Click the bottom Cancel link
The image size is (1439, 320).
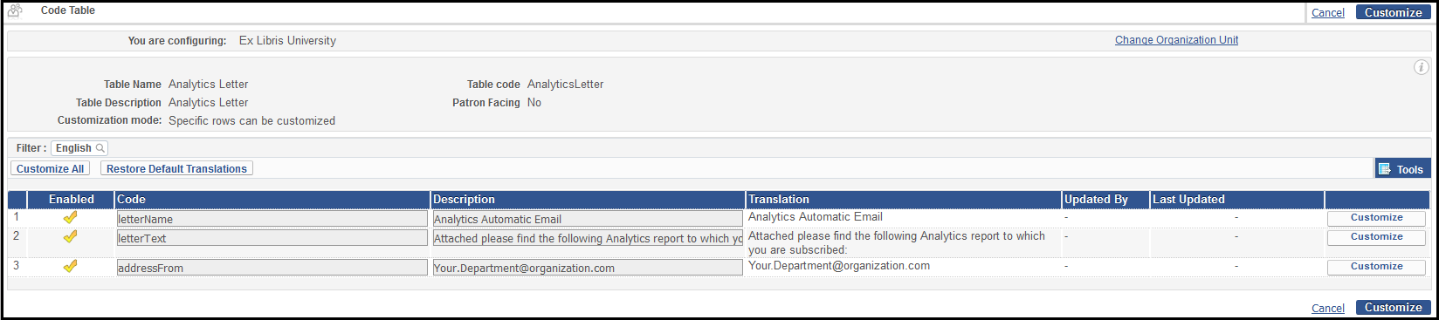[1328, 309]
